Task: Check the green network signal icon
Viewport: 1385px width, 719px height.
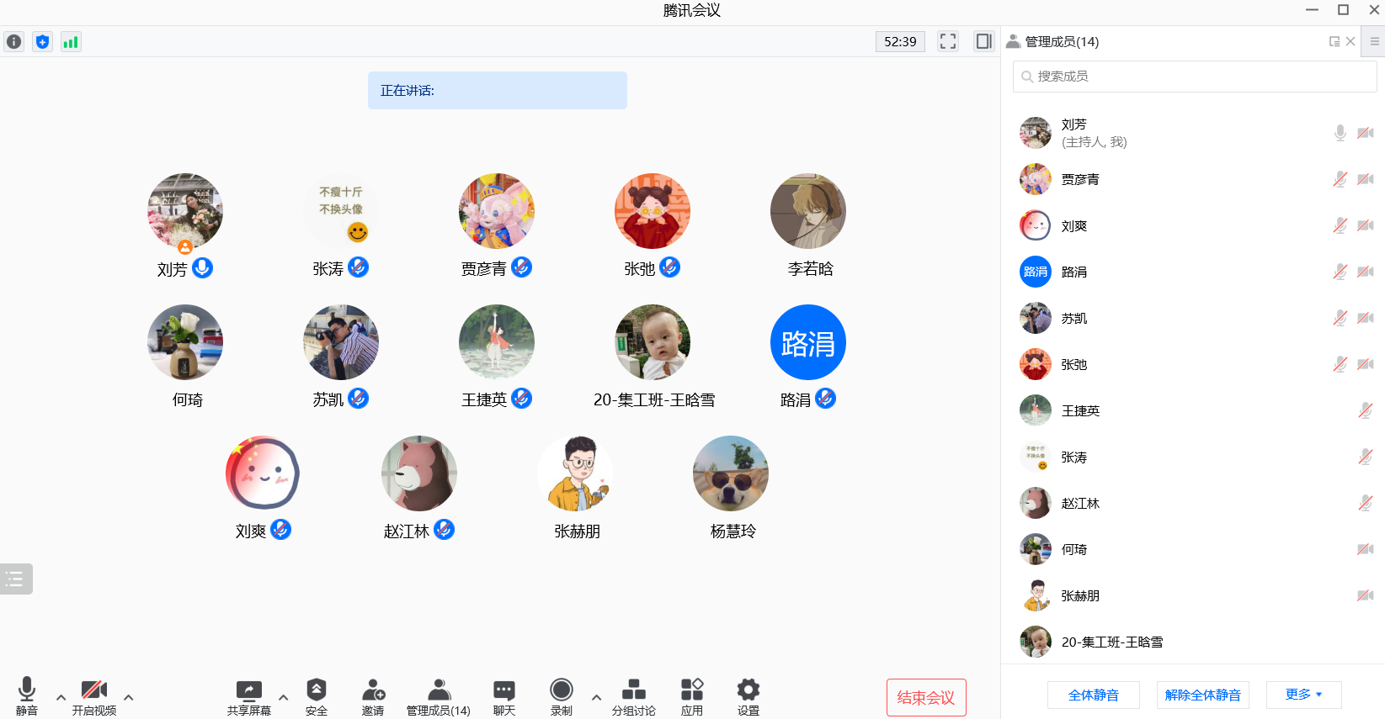Action: tap(71, 41)
